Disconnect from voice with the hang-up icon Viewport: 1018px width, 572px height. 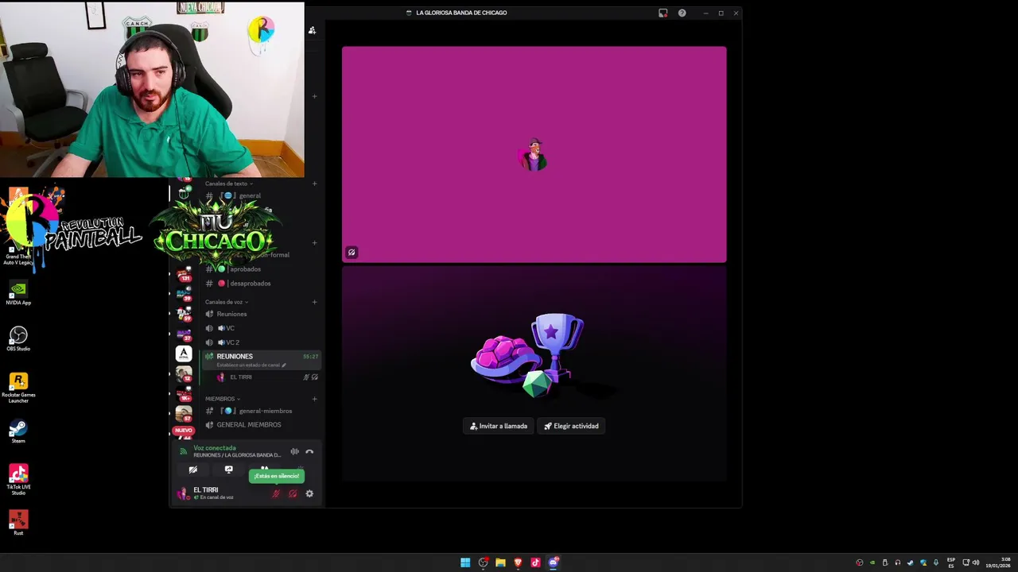point(309,452)
